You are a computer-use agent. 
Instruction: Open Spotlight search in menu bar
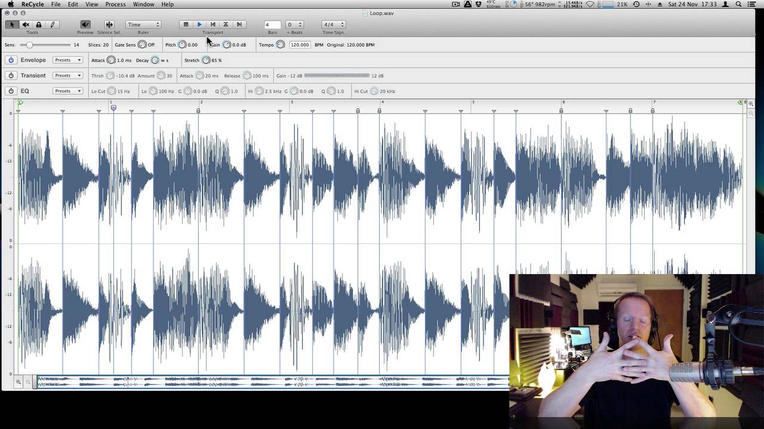point(740,4)
